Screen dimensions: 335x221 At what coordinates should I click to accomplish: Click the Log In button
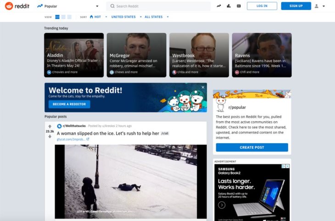pyautogui.click(x=262, y=6)
